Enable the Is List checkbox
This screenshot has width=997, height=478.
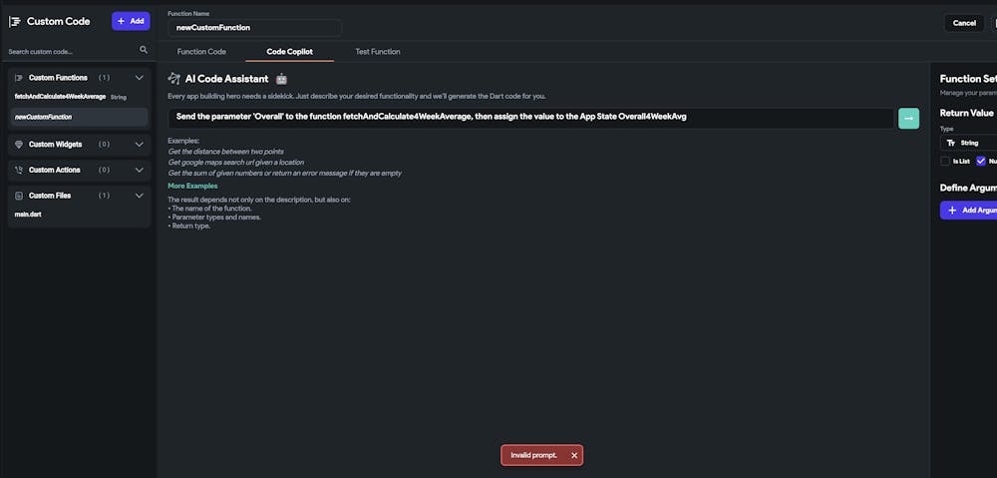[x=945, y=161]
